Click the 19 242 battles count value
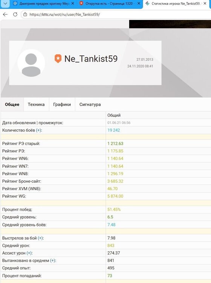 pyautogui.click(x=113, y=130)
